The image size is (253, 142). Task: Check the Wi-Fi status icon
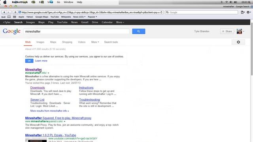(x=227, y=2)
